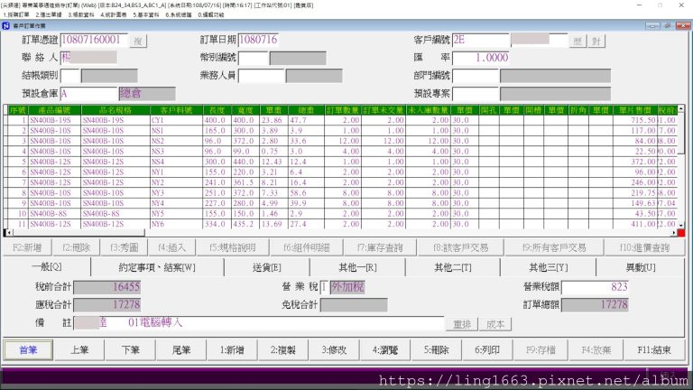The height and width of the screenshot is (390, 693).
Task: Click the f4:插入 button
Action: click(171, 247)
